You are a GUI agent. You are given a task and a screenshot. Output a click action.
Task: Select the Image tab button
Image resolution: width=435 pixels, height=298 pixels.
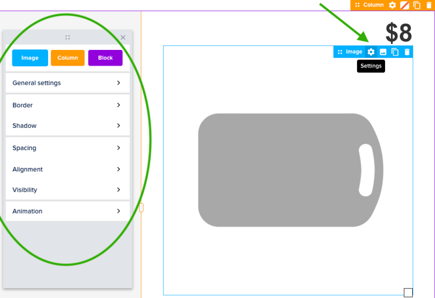pyautogui.click(x=30, y=58)
